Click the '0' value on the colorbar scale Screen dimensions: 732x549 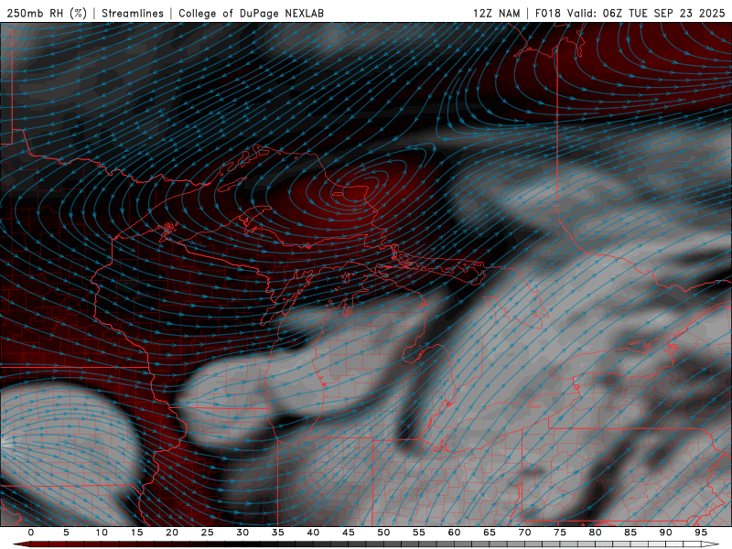click(31, 533)
